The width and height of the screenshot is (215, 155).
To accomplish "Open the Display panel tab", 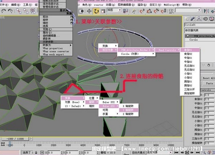I will click(x=212, y=19).
